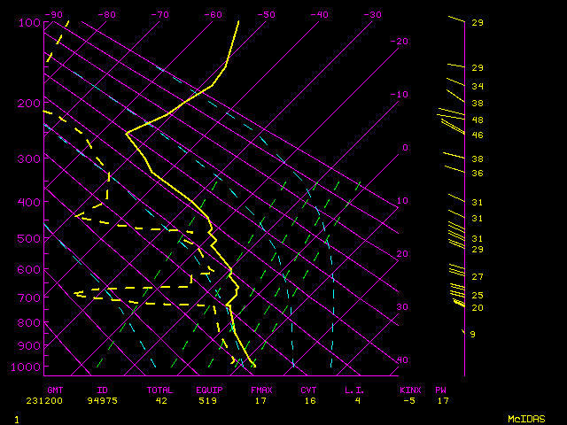This screenshot has height=425, width=567.
Task: Click station ID value 94975
Action: pos(110,401)
